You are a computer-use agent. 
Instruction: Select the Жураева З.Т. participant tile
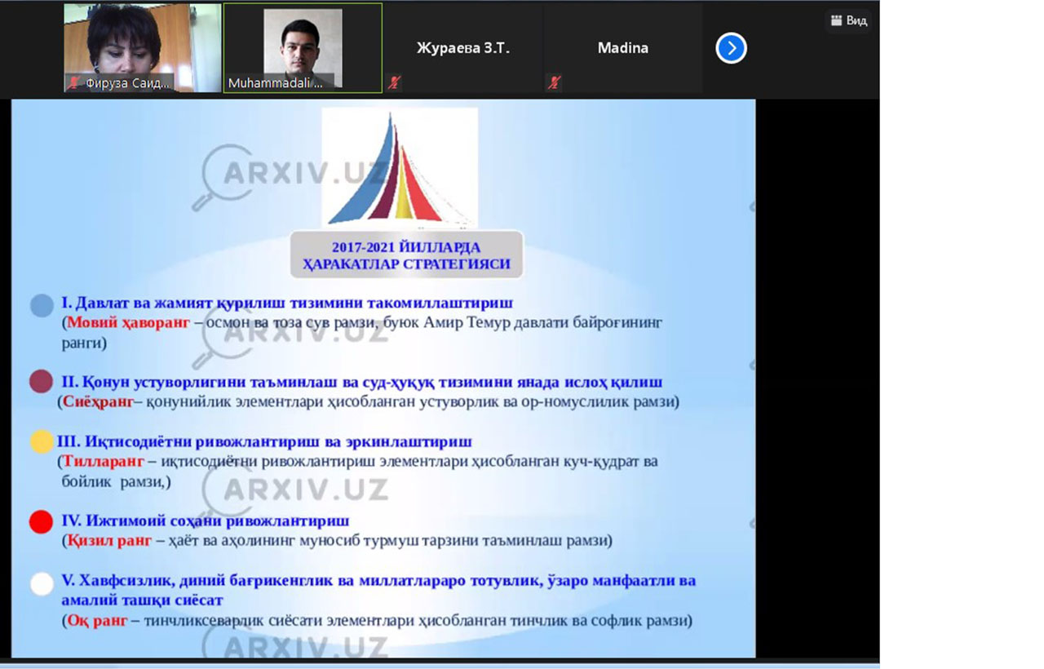(462, 48)
